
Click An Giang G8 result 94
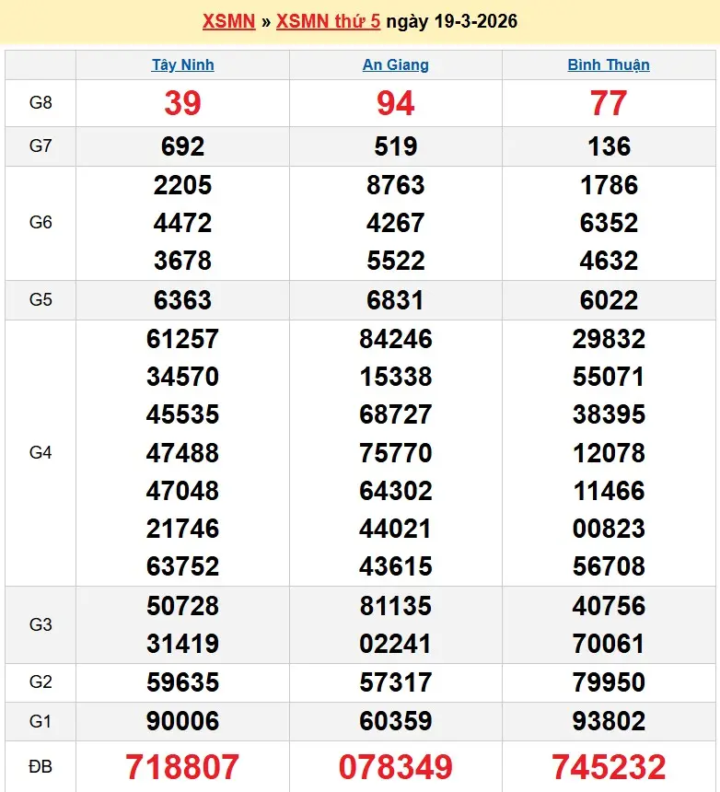[x=395, y=103]
